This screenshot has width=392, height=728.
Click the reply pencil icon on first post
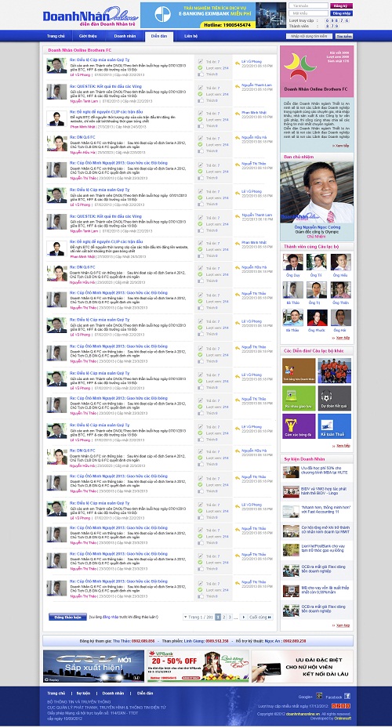200,61
